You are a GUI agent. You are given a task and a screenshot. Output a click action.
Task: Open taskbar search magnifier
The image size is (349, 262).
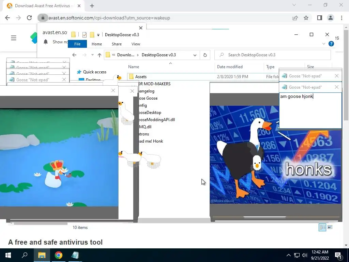click(x=25, y=255)
